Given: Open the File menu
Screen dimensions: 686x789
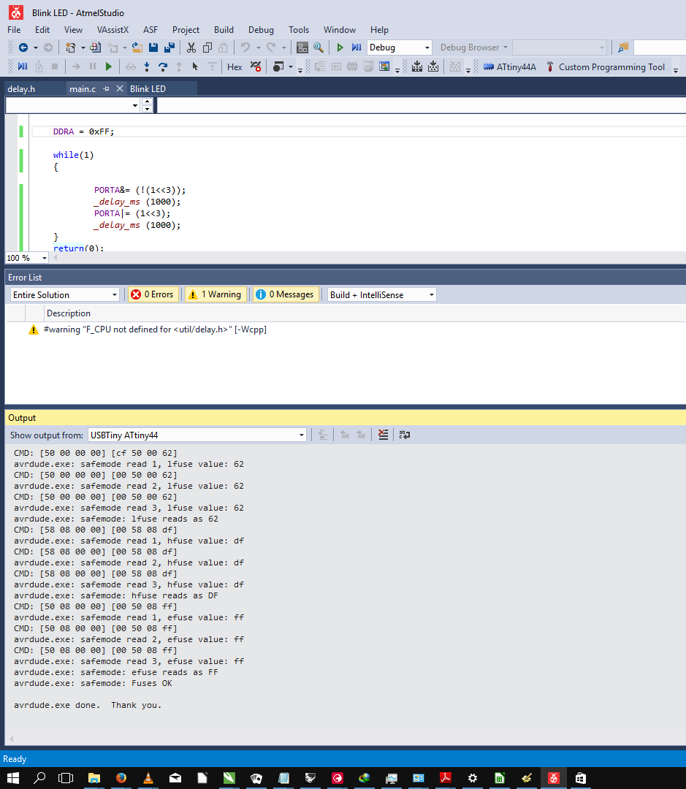Looking at the screenshot, I should click(x=14, y=30).
